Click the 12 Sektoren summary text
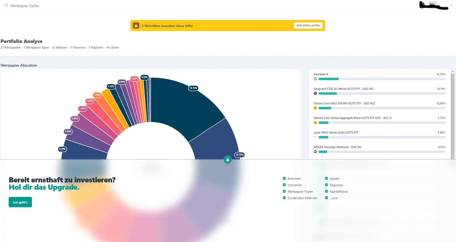The height and width of the screenshot is (242, 456). [60, 47]
